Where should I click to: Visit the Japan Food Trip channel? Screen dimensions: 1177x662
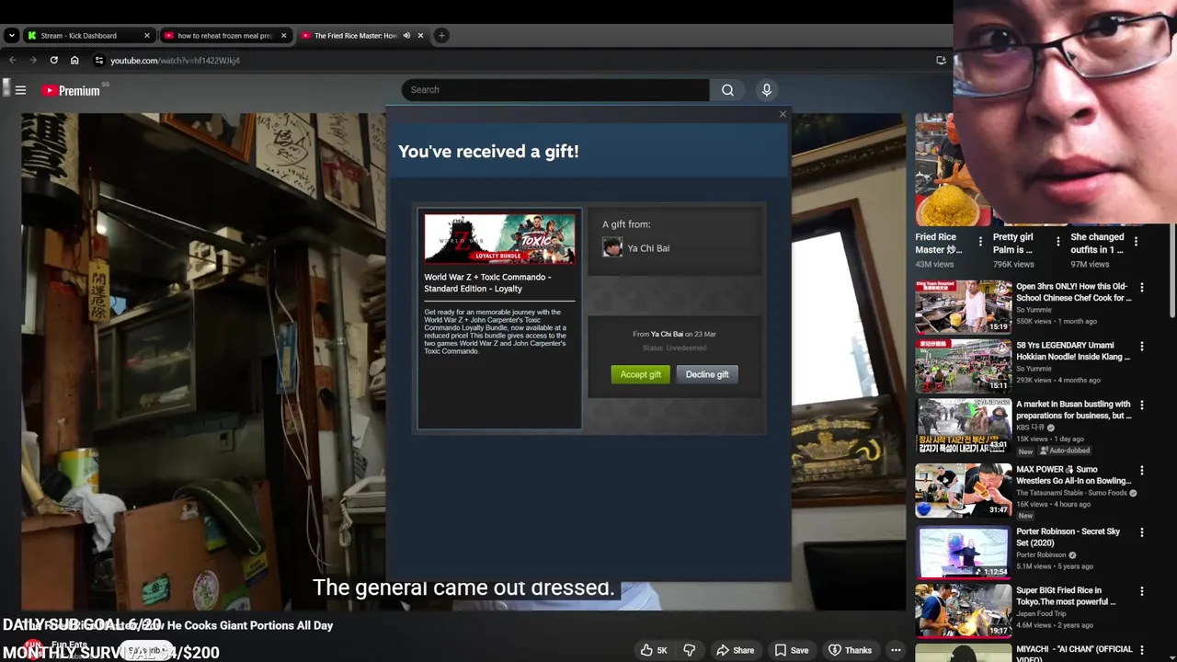point(1042,613)
